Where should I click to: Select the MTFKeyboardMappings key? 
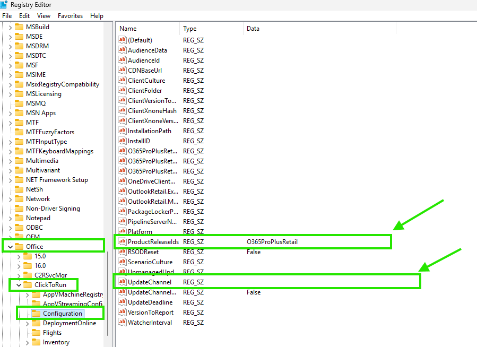[x=59, y=151]
